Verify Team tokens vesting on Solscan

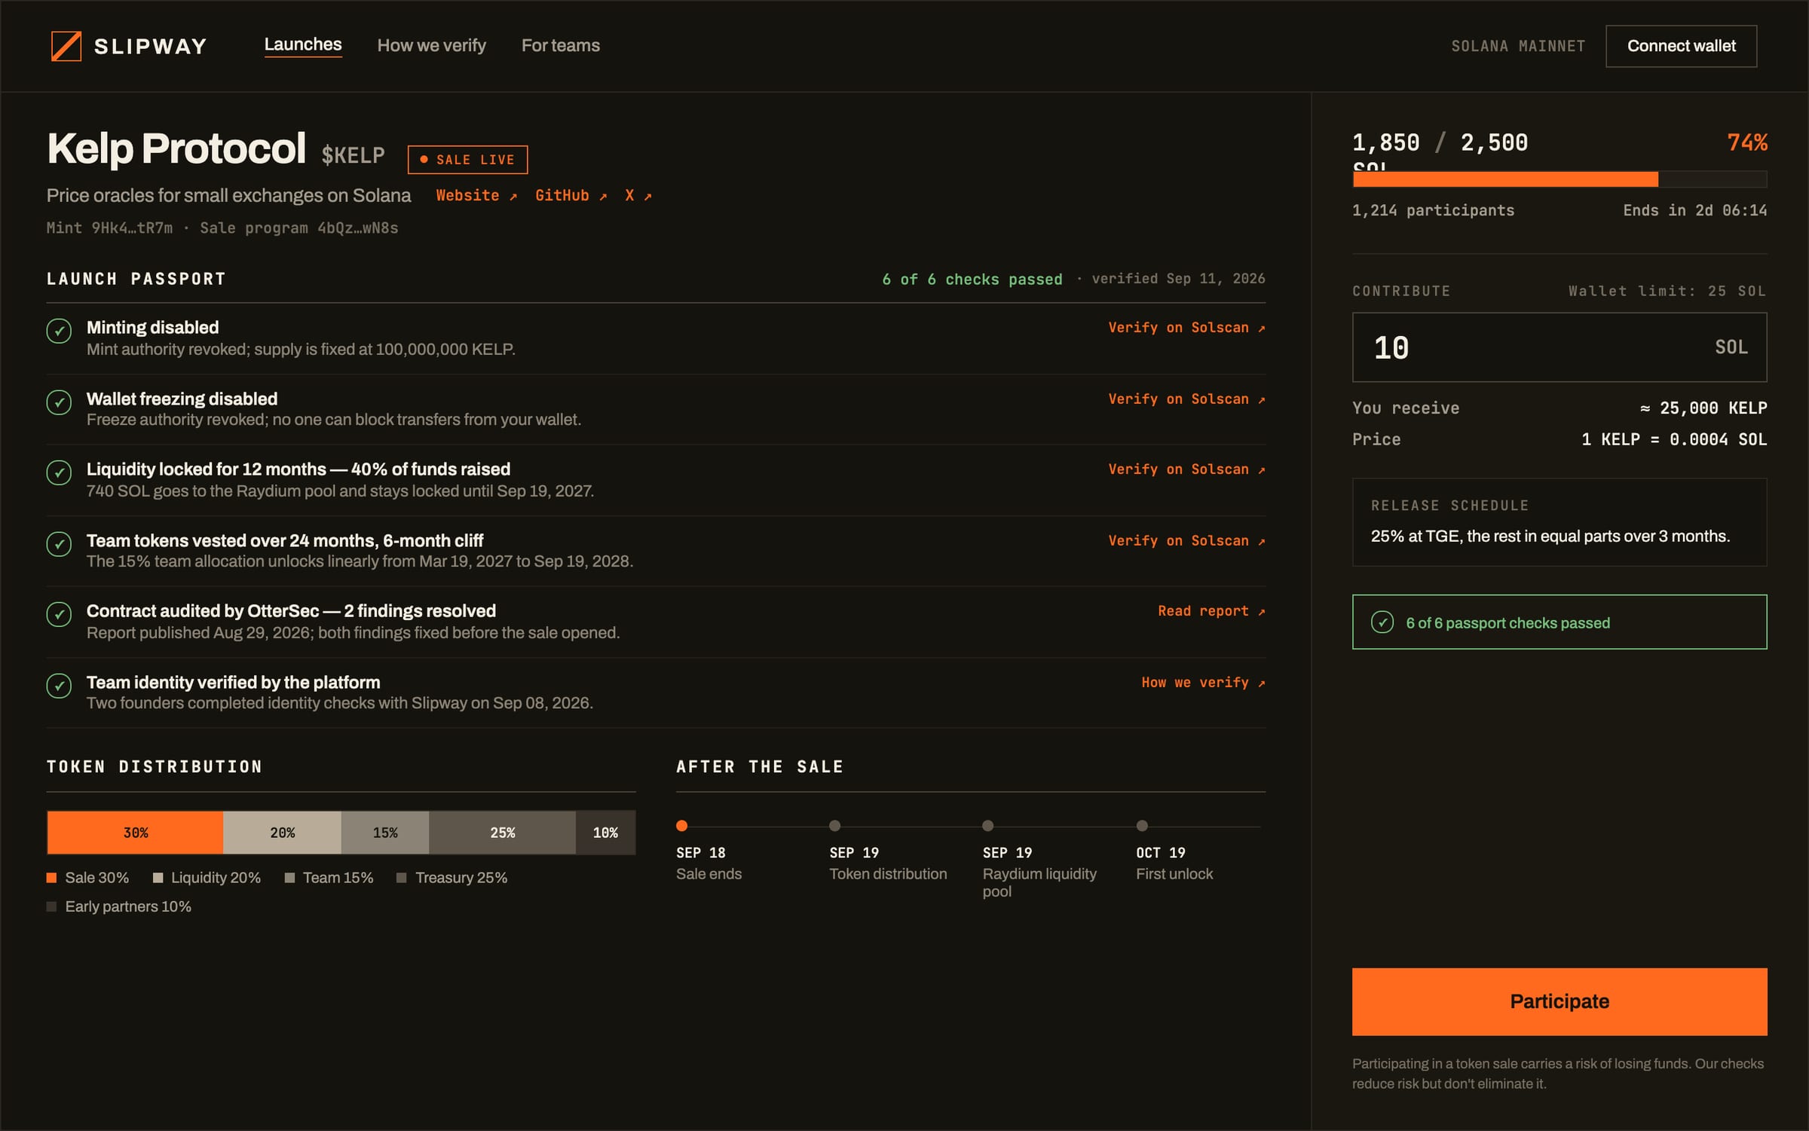pos(1186,541)
